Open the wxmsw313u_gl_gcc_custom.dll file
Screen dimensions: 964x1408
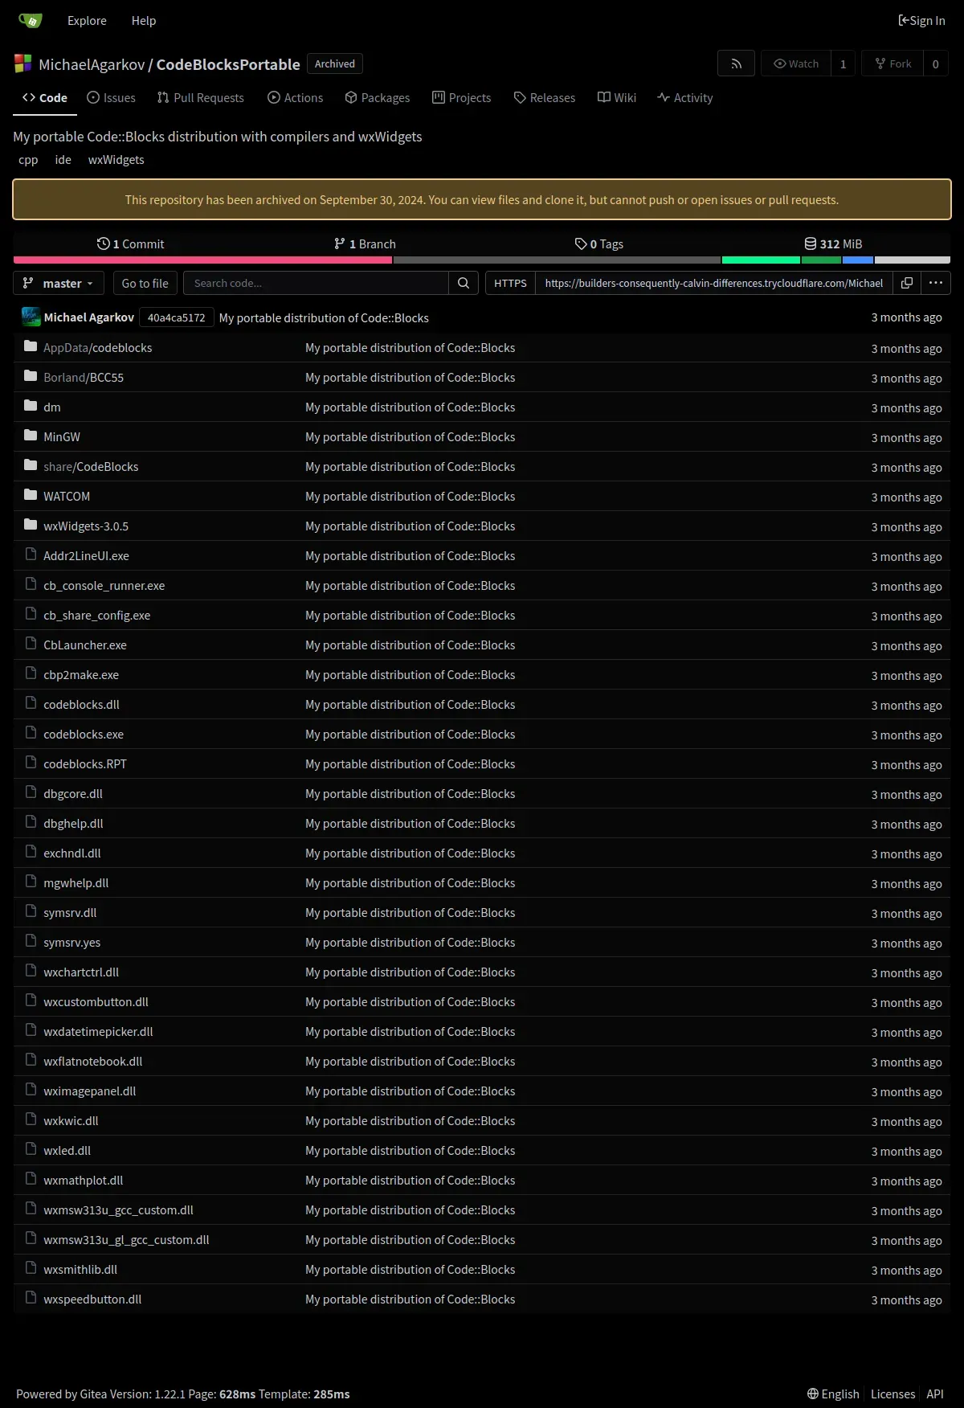pyautogui.click(x=126, y=1239)
